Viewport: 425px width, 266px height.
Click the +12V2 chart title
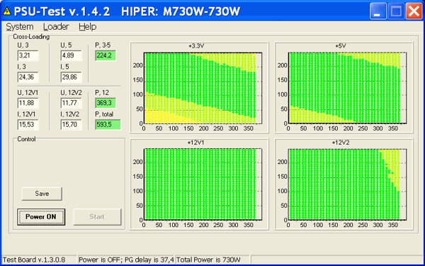point(341,143)
